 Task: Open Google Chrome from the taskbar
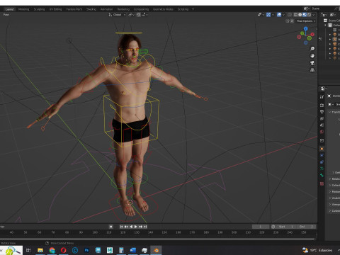tap(52, 250)
